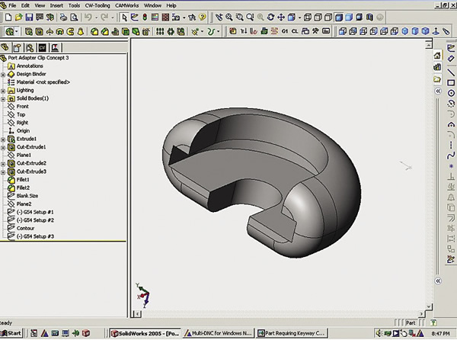Screen dimensions: 457x340
Task: Click the Normal To view icon
Action: [436, 31]
